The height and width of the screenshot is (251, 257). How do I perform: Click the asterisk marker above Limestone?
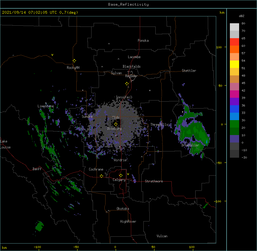click(46, 103)
